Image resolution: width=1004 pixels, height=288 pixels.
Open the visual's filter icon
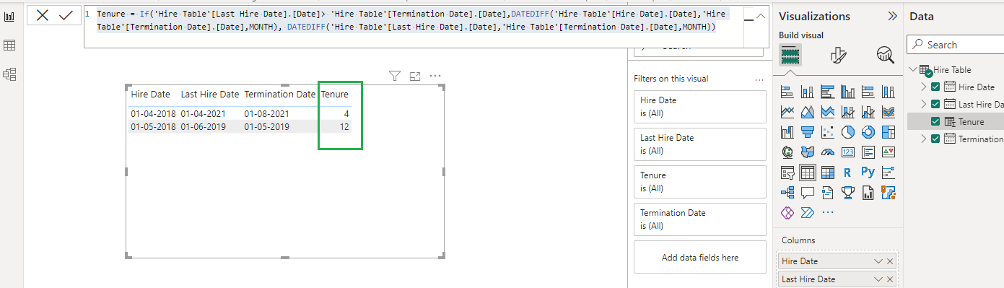[x=394, y=76]
